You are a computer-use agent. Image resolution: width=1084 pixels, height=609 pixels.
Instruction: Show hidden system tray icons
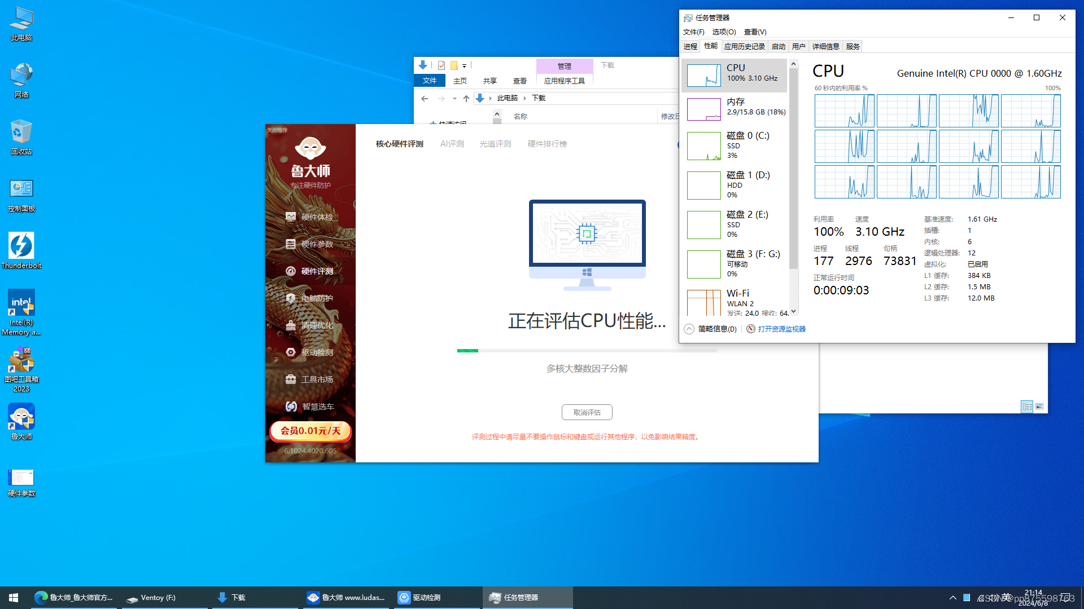click(x=953, y=598)
